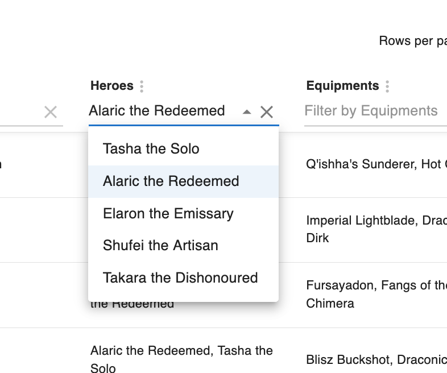Open the Heroes column options menu
Screen dimensions: 447x373
pos(142,86)
